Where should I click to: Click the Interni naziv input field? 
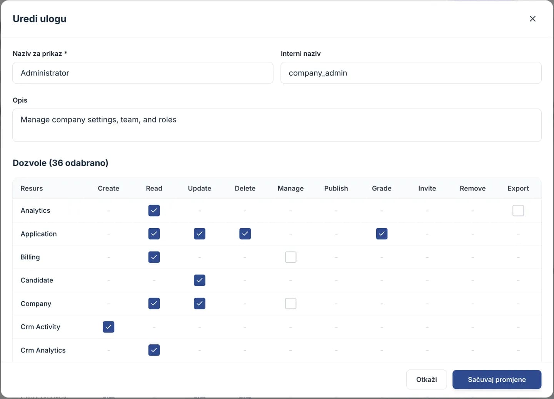[411, 73]
